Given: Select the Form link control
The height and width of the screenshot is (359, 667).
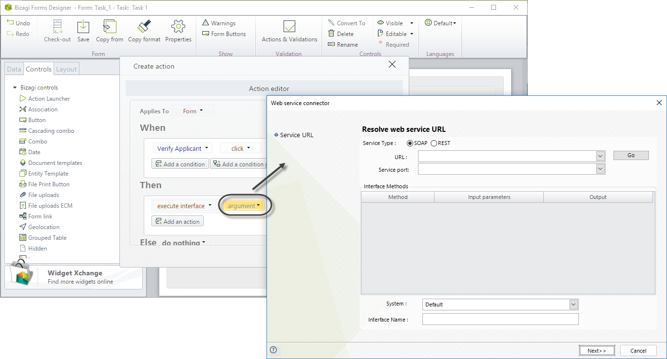Looking at the screenshot, I should point(36,216).
